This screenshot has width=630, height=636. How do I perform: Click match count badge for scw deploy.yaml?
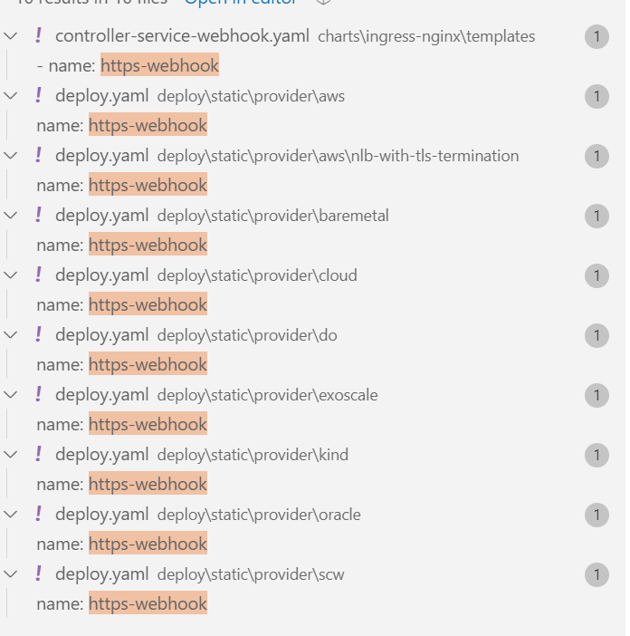[x=597, y=574]
